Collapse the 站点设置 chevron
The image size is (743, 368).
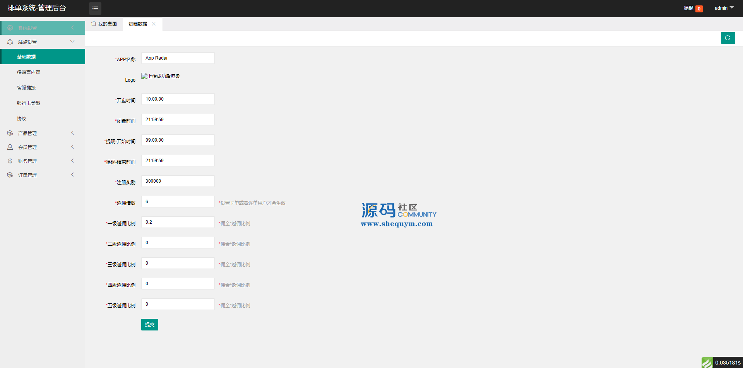tap(72, 41)
